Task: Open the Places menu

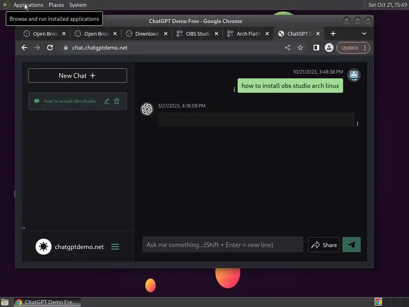Action: coord(56,5)
